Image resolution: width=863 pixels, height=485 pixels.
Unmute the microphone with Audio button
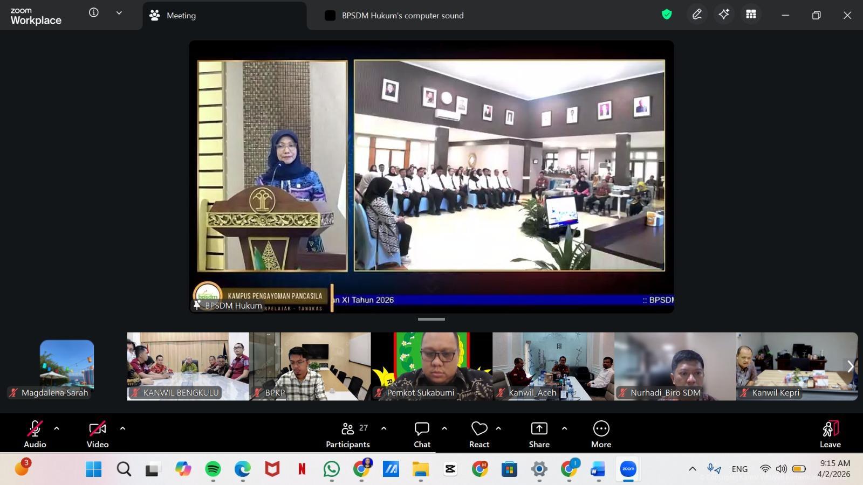click(x=35, y=434)
